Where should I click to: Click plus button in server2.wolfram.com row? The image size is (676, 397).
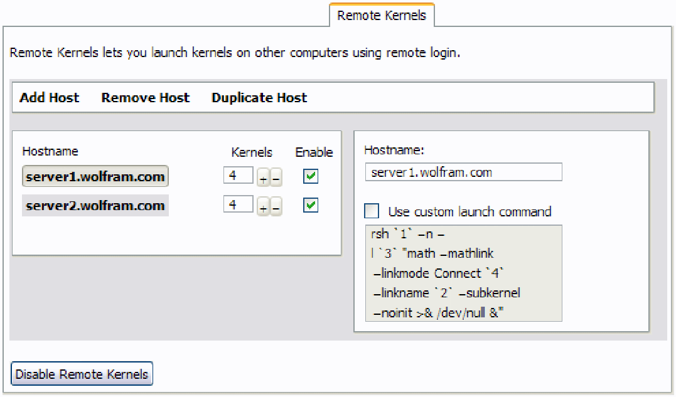point(262,207)
